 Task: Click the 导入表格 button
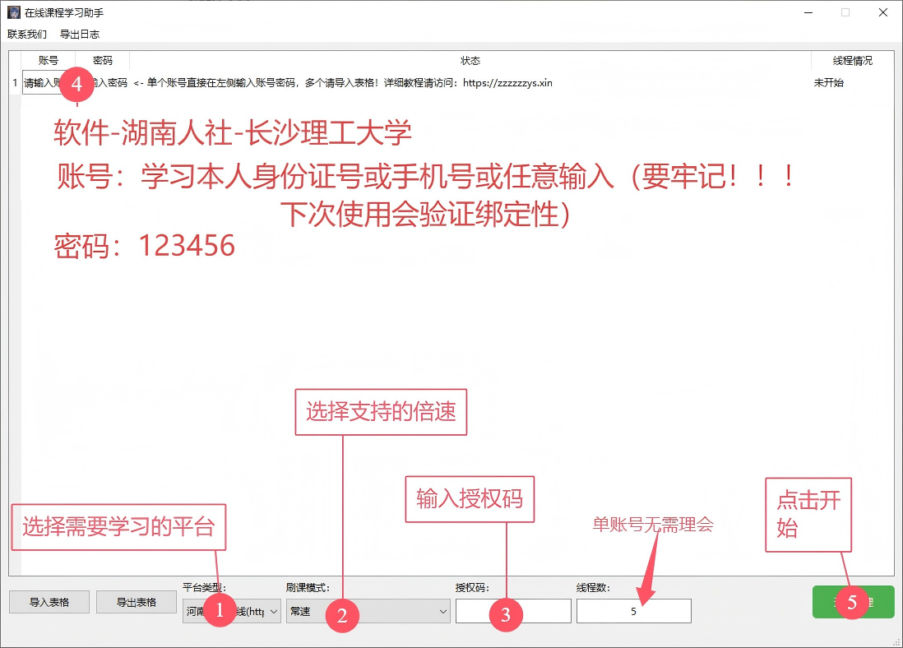49,602
